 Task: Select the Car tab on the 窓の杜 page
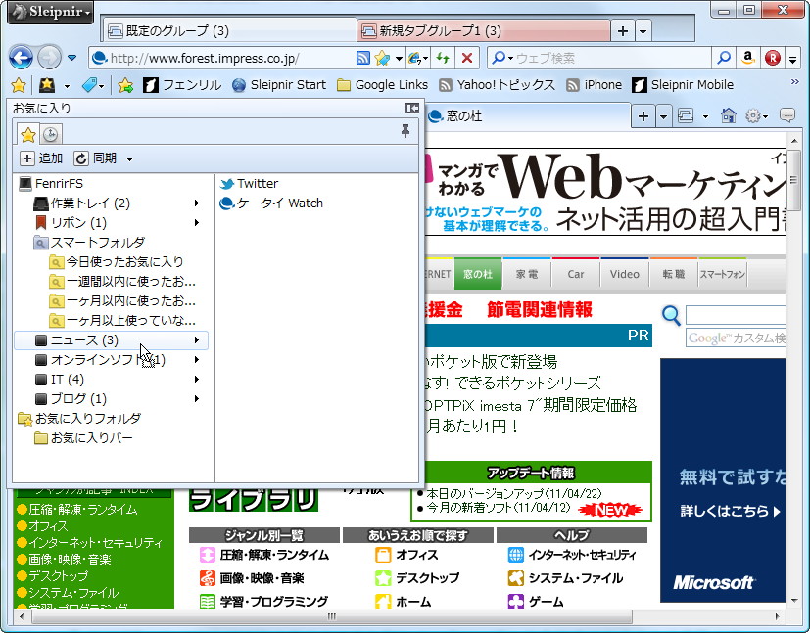[575, 275]
